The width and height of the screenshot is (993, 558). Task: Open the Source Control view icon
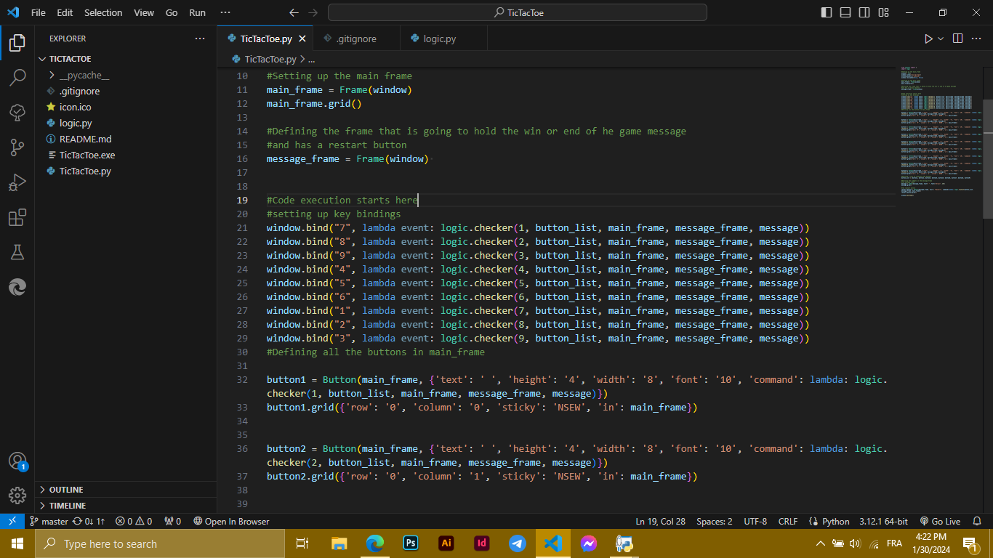pos(17,147)
